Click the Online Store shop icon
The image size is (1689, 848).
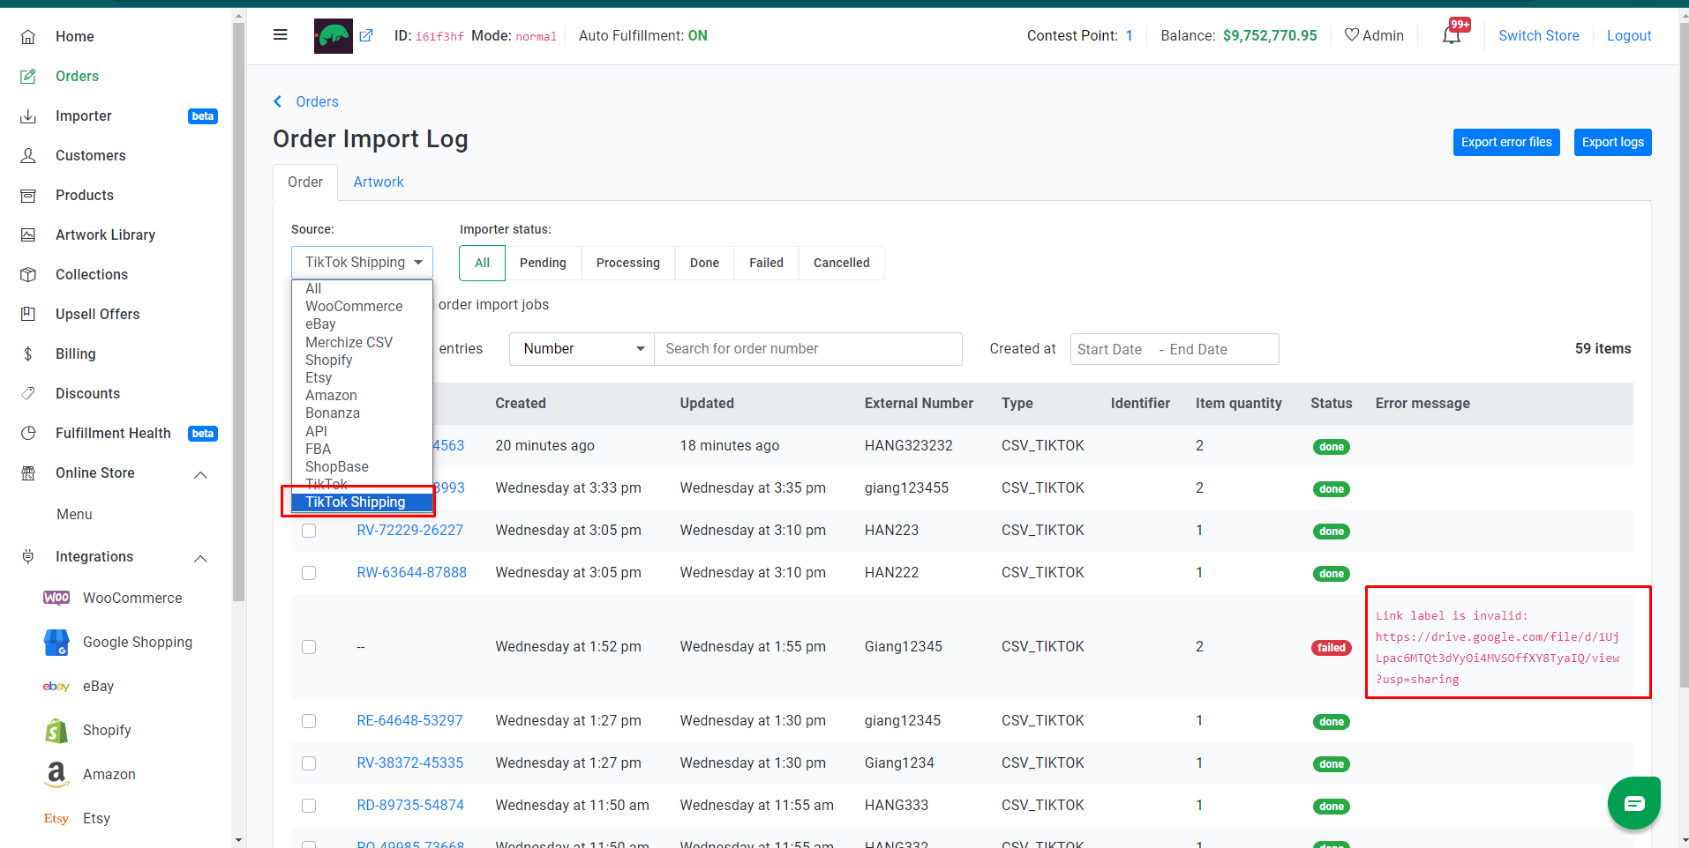[28, 473]
